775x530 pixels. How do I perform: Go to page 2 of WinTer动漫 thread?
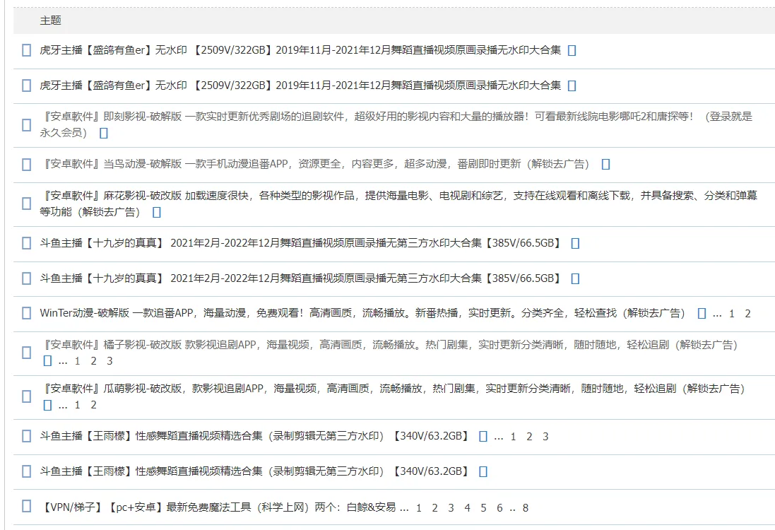tap(748, 314)
